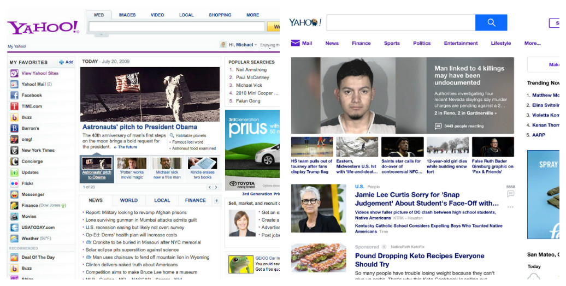Click the Add plus icon in My Favorites
566x286 pixels.
(x=61, y=62)
